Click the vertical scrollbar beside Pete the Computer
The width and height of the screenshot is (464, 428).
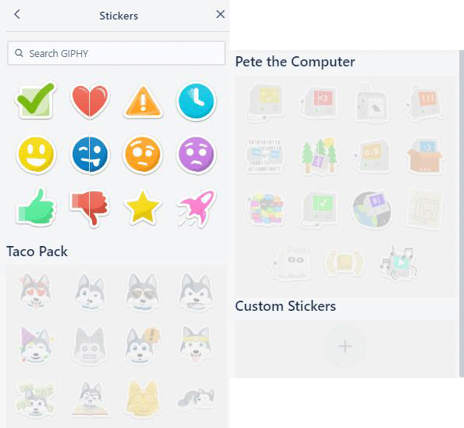click(x=462, y=213)
